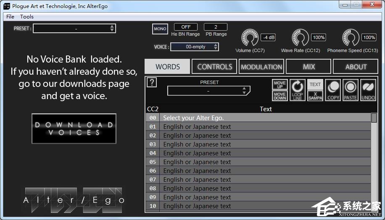Viewport: 385px width, 220px height.
Task: Click the Undo icon
Action: 368,90
